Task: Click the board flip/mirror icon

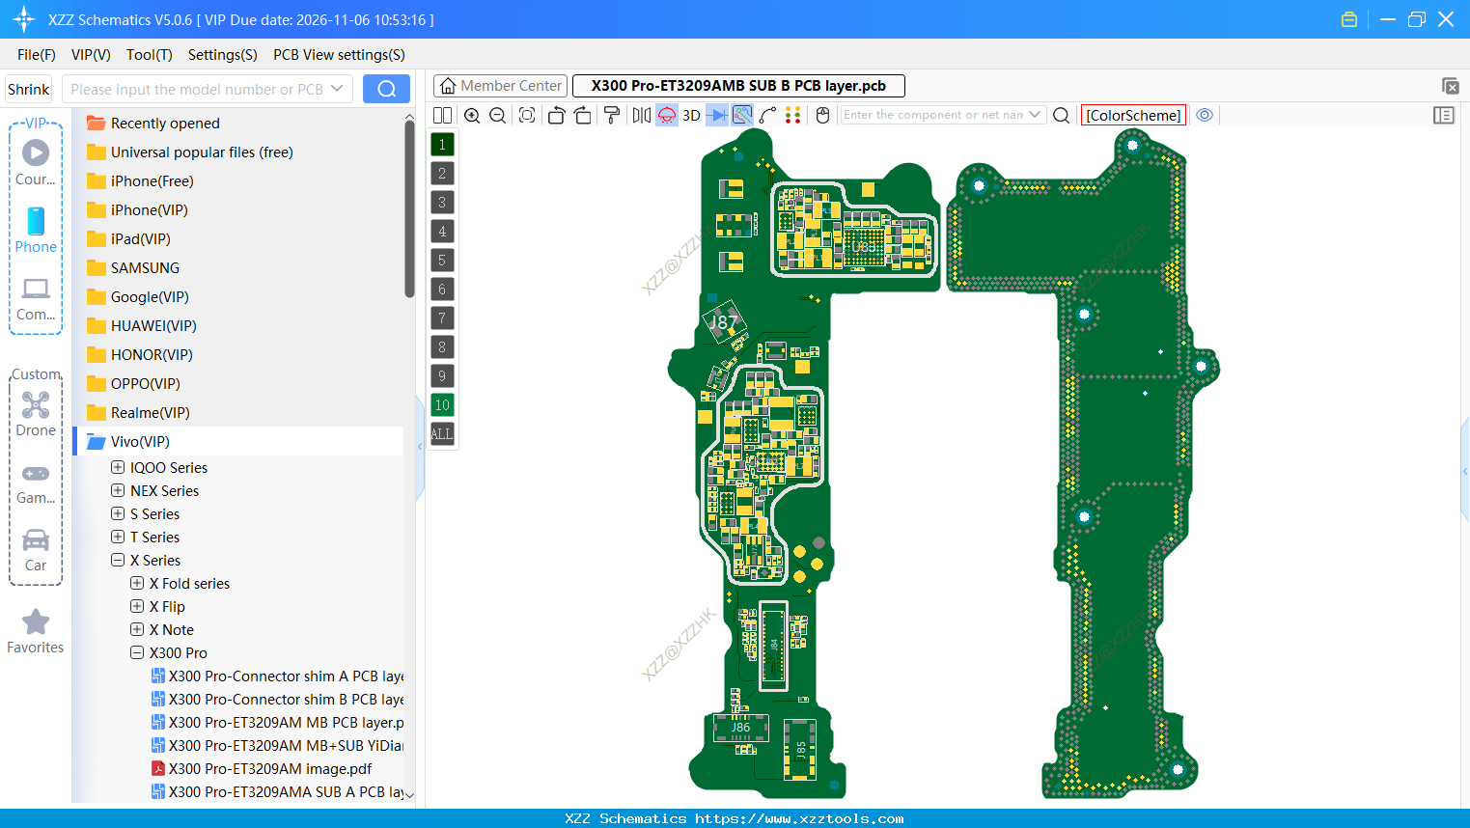Action: coord(641,115)
